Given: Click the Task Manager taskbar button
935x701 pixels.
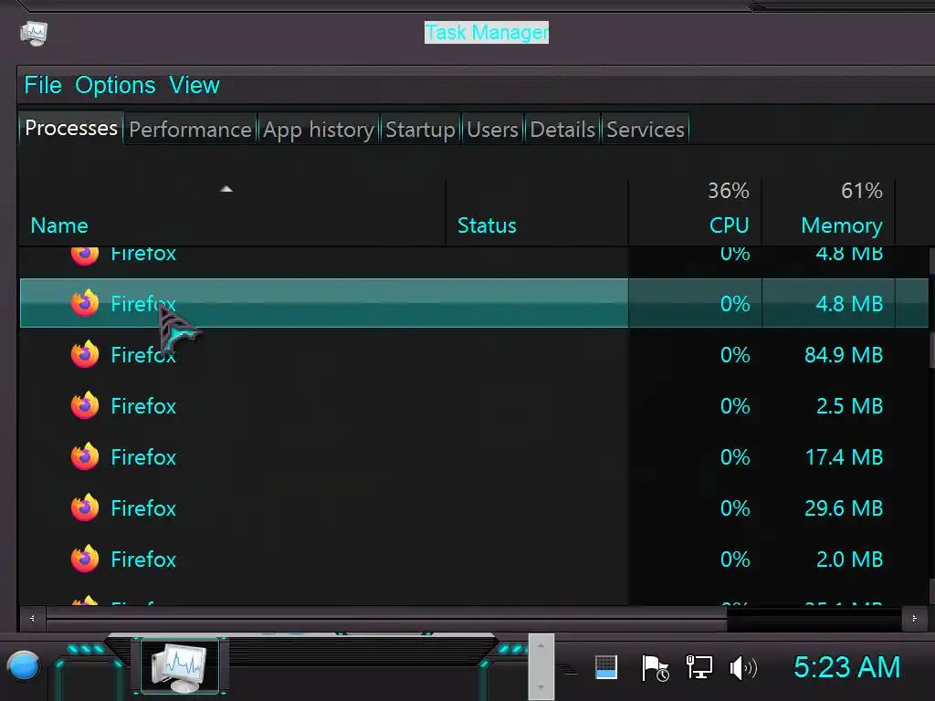Looking at the screenshot, I should click(x=180, y=665).
